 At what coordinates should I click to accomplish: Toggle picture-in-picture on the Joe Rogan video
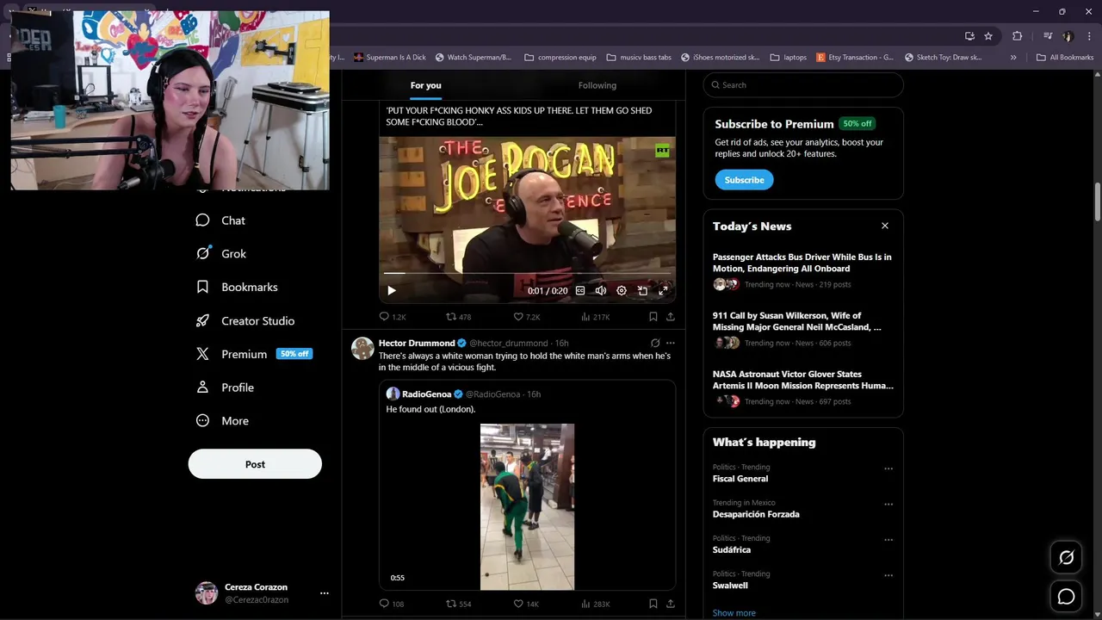click(x=642, y=291)
